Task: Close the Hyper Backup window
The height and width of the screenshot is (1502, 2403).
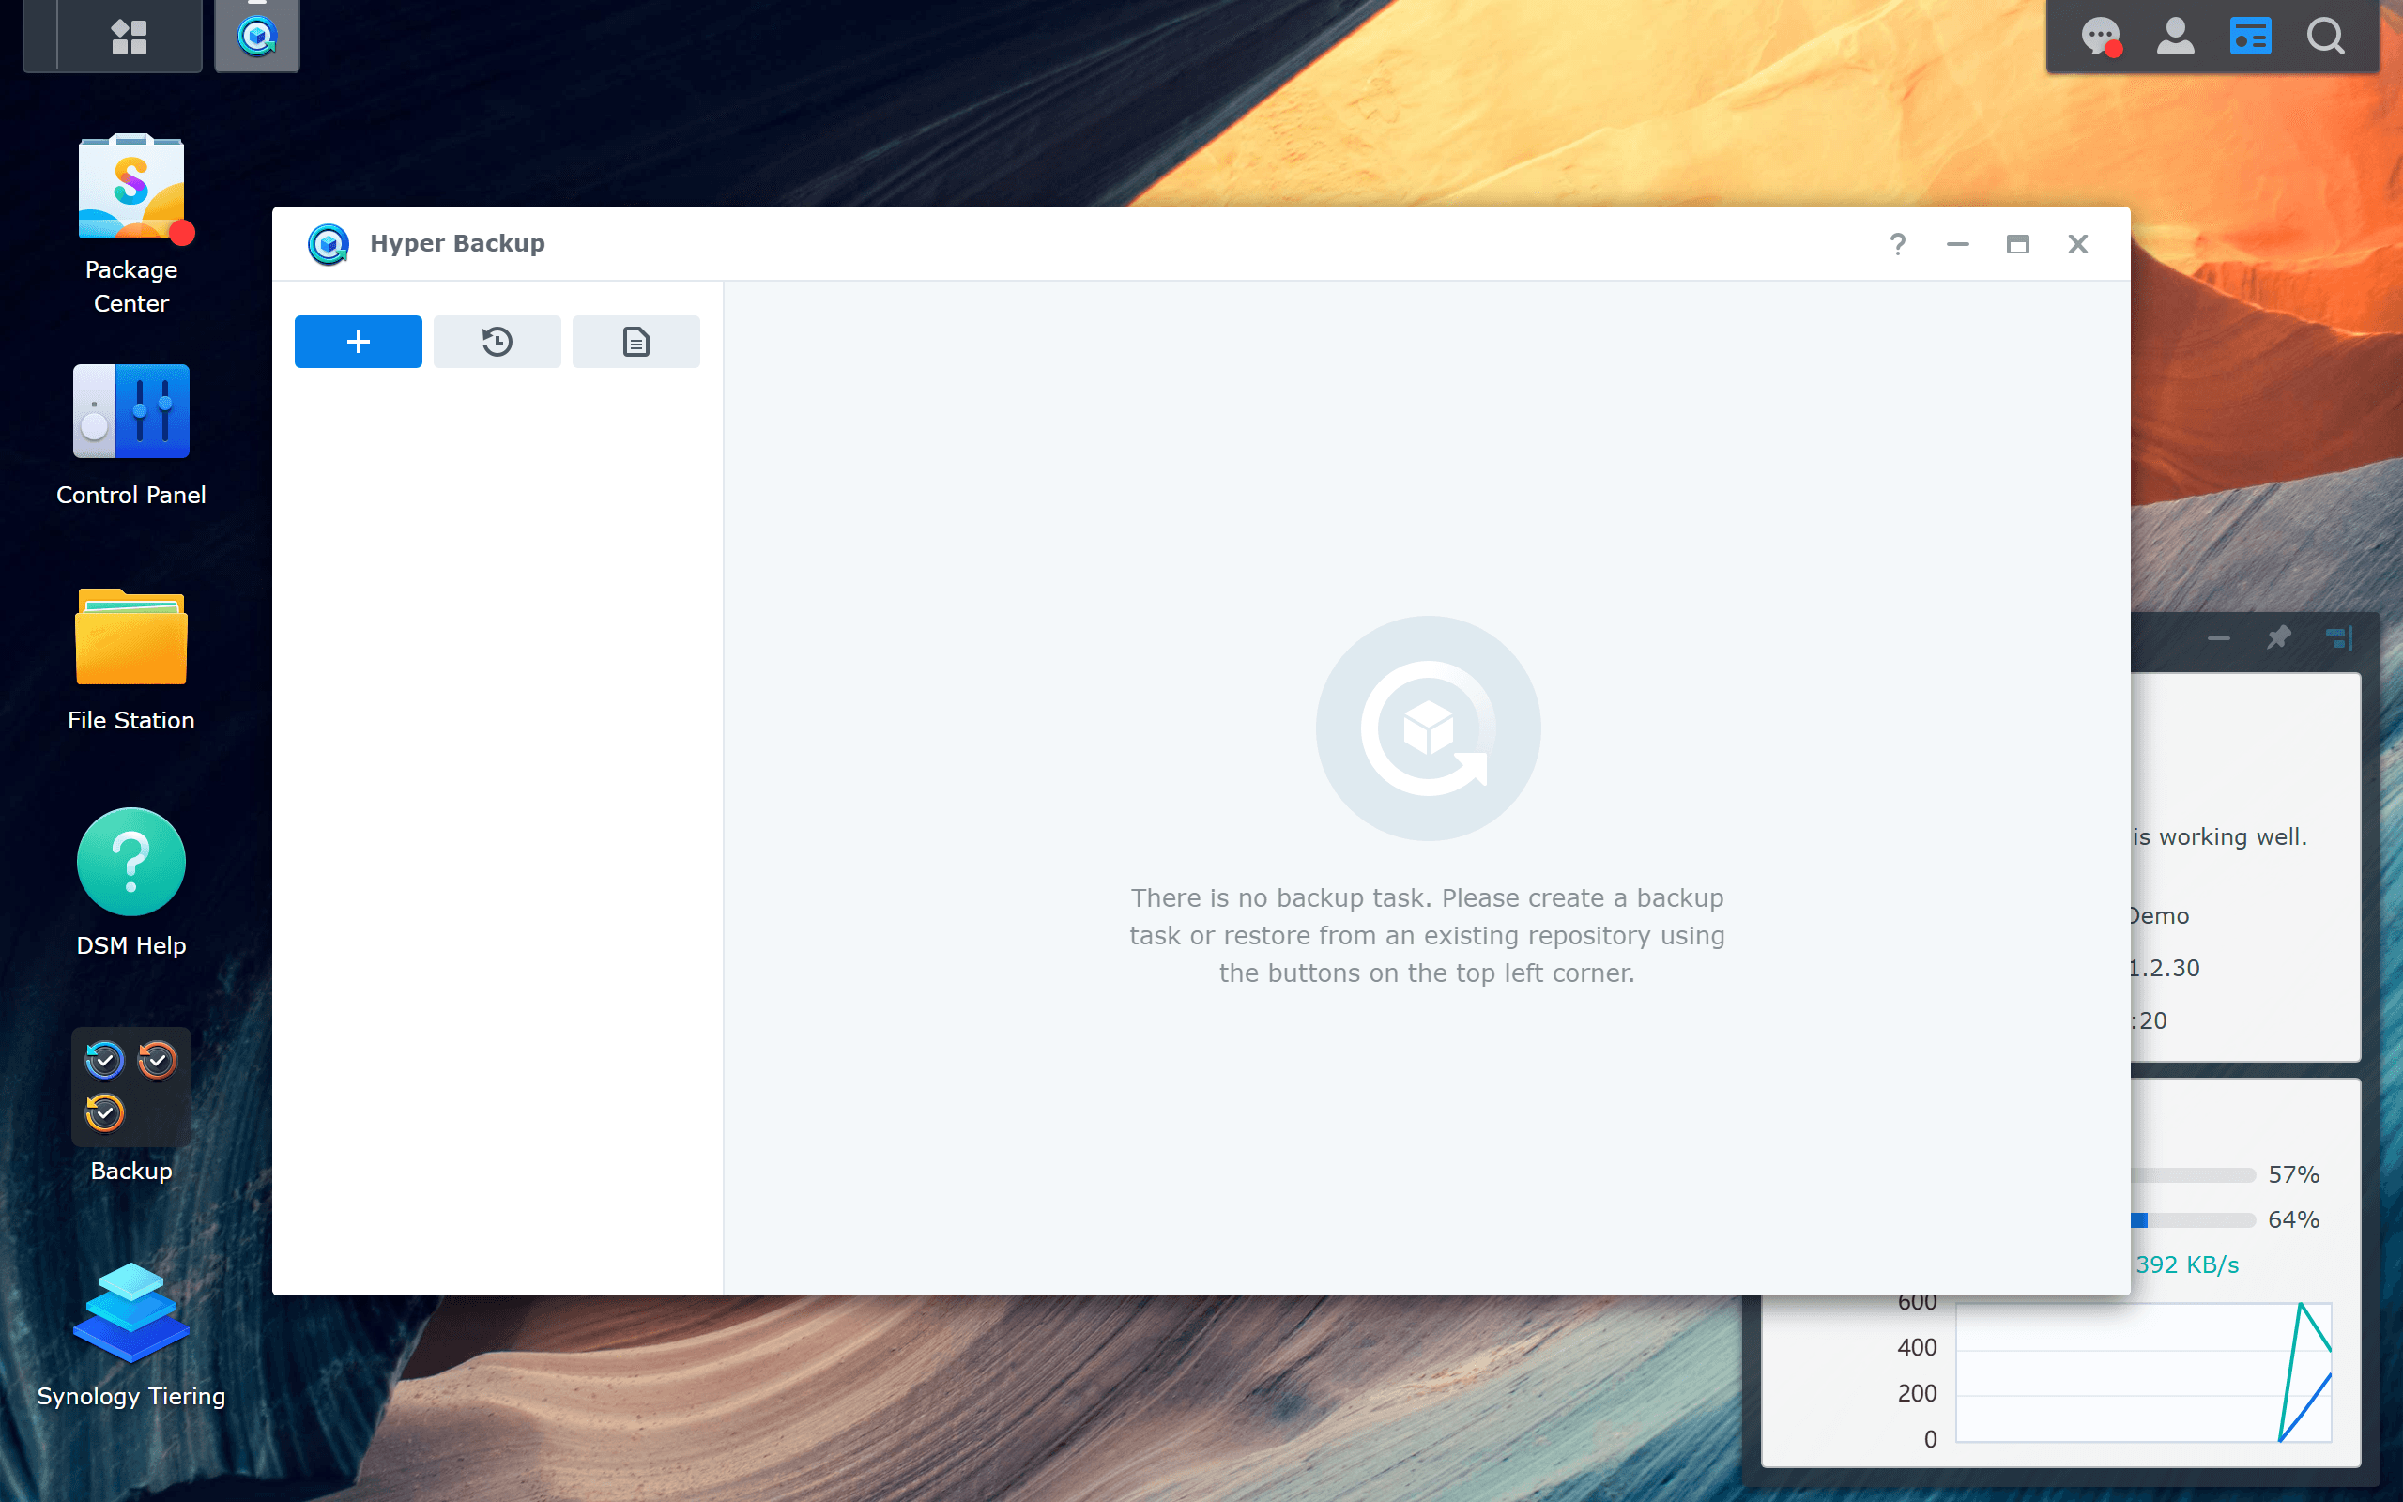Action: click(x=2078, y=243)
